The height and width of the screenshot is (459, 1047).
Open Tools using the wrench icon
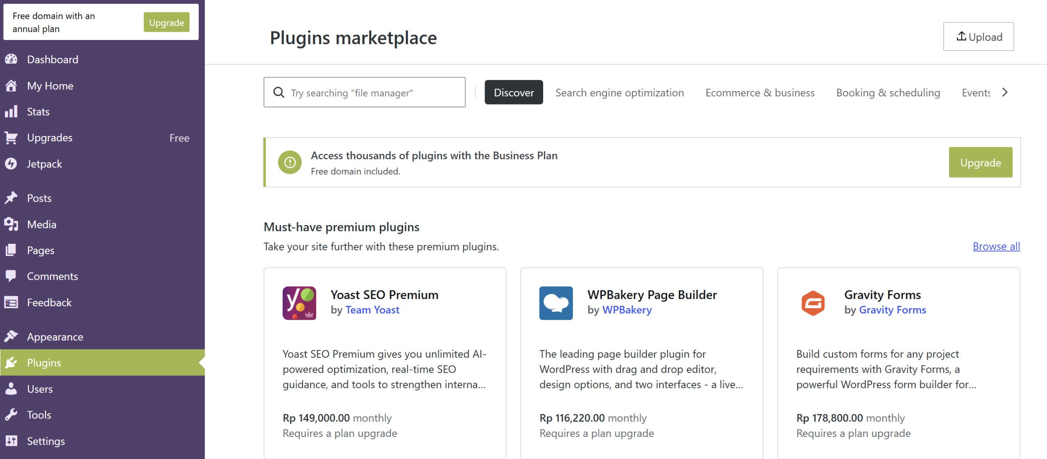11,415
